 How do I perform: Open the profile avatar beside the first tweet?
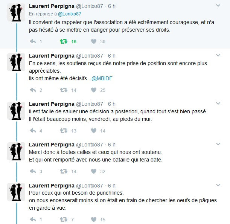click(x=16, y=13)
